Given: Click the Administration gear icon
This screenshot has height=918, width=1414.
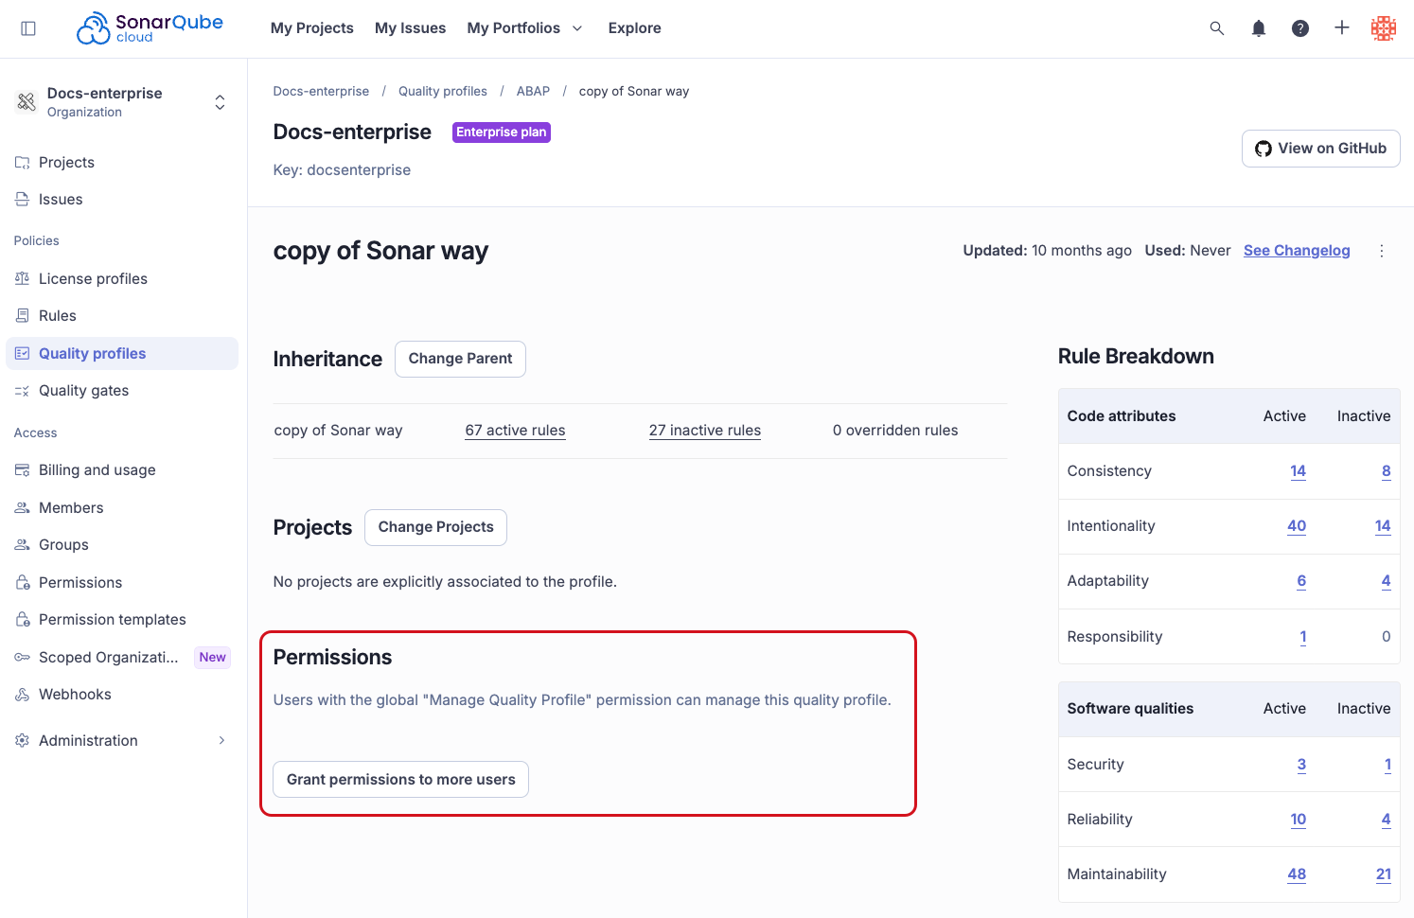Looking at the screenshot, I should point(23,741).
